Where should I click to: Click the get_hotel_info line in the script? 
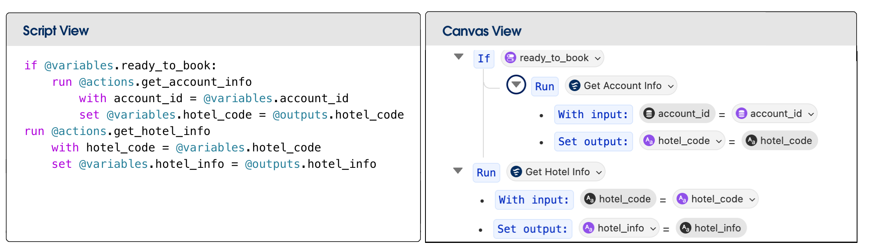pos(117,131)
